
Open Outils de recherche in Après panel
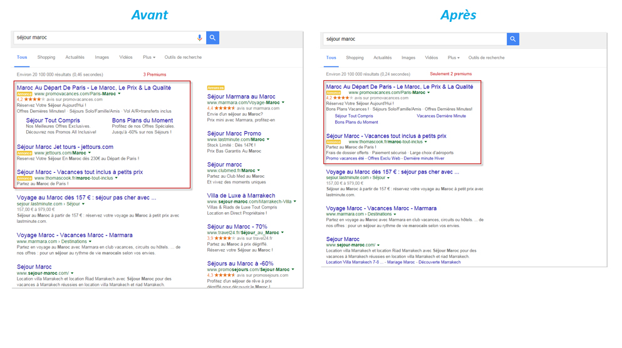pyautogui.click(x=486, y=58)
